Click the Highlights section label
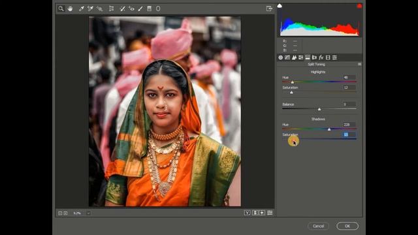Screen dimensions: 418x235 pos(318,72)
